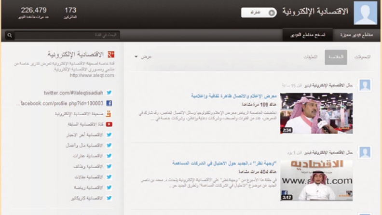Screen dimensions: 382x215
Task: Select the comments filter tab
Action: click(311, 57)
